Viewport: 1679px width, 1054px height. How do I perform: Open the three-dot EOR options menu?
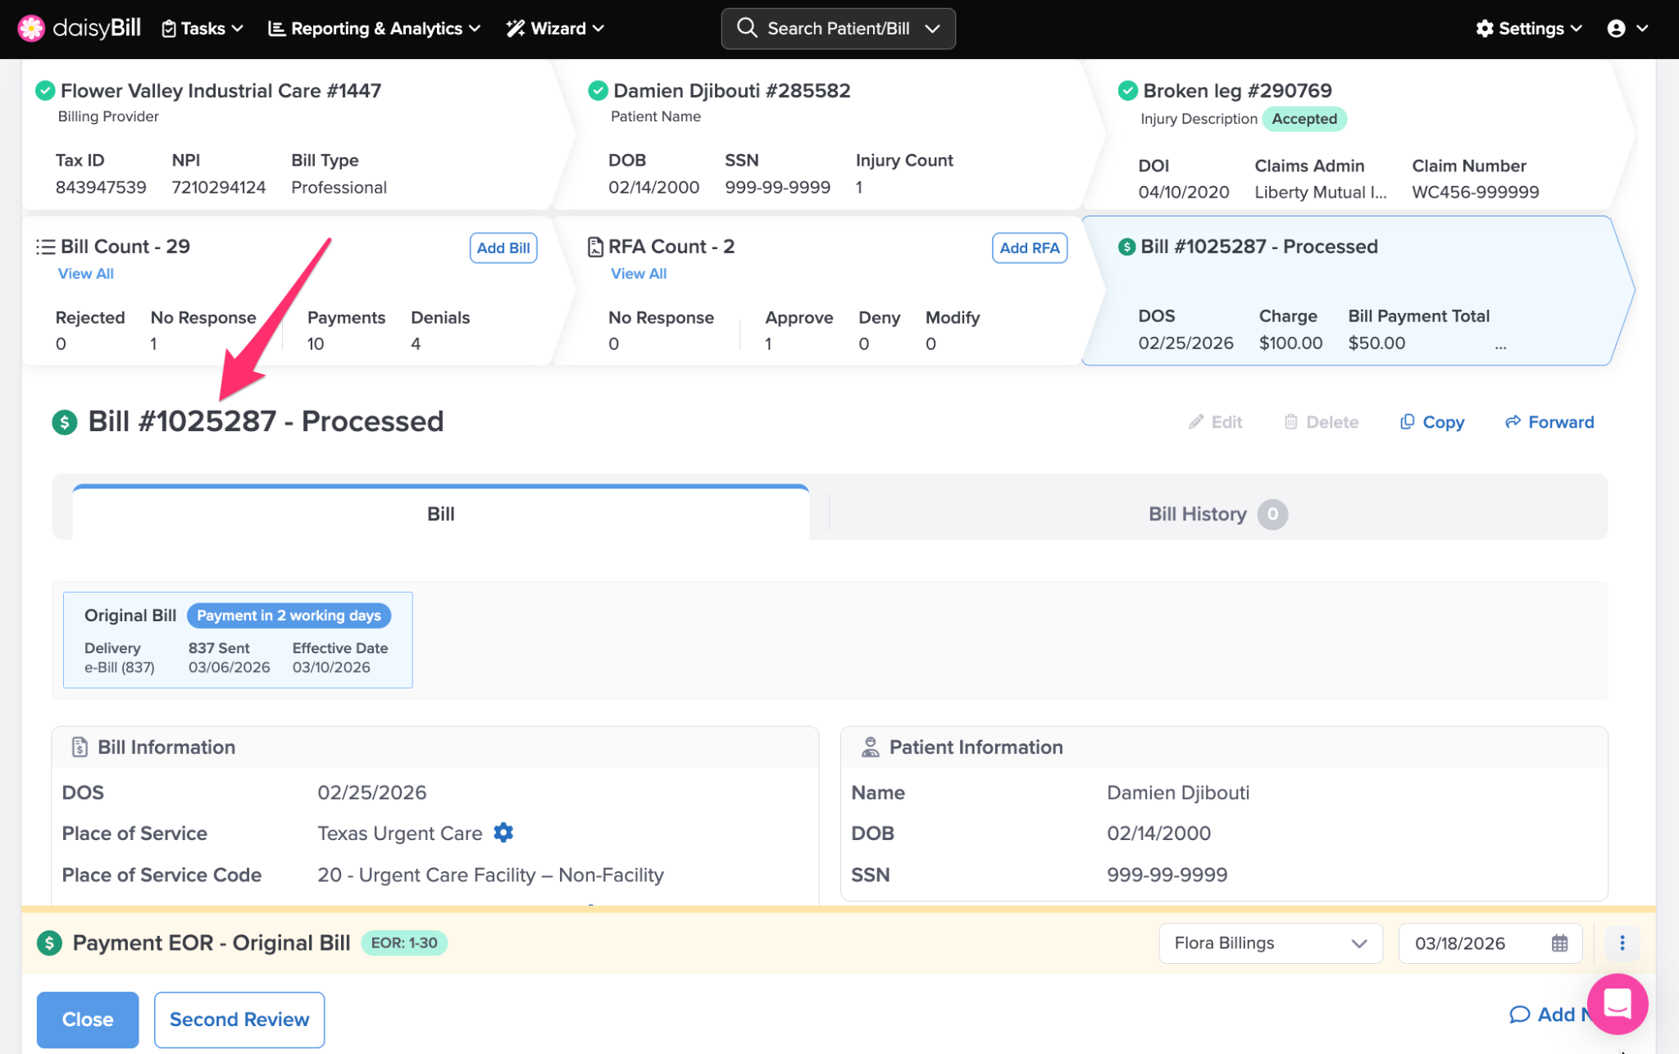coord(1622,943)
